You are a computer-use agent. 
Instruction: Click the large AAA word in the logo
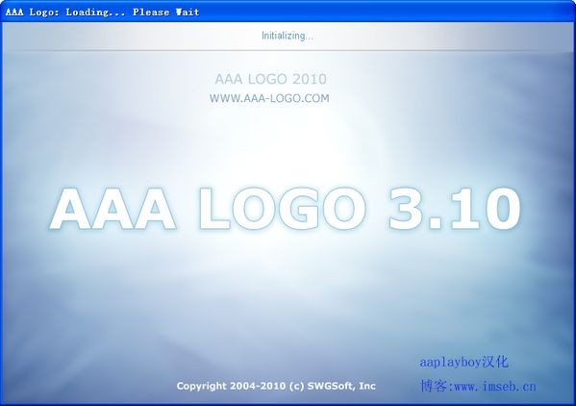[x=113, y=209]
